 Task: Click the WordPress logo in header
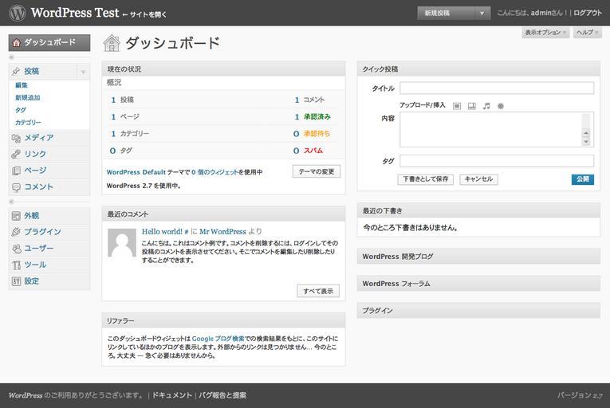[x=18, y=13]
